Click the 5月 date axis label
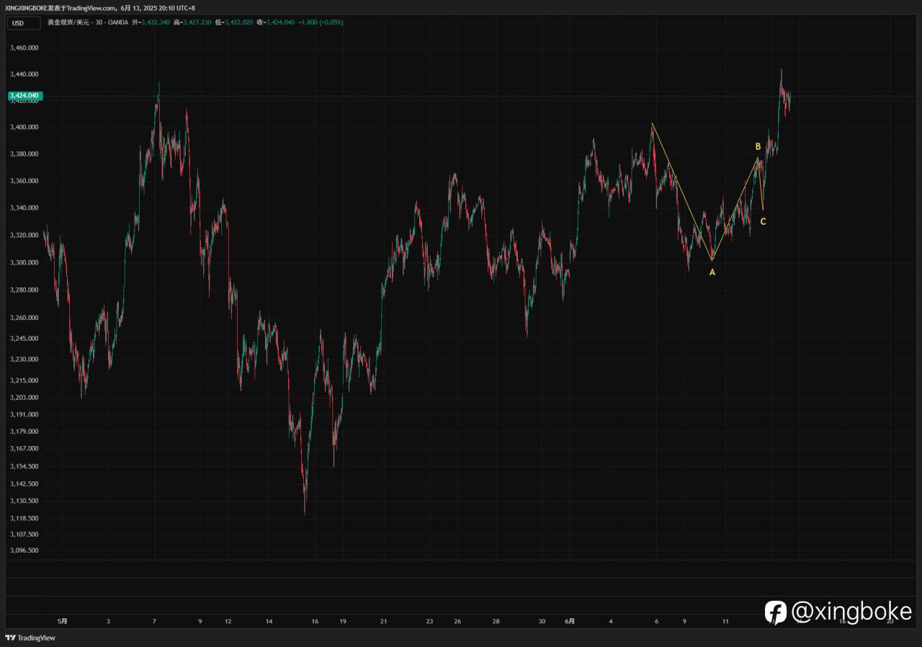Viewport: 922px width, 647px height. click(63, 621)
